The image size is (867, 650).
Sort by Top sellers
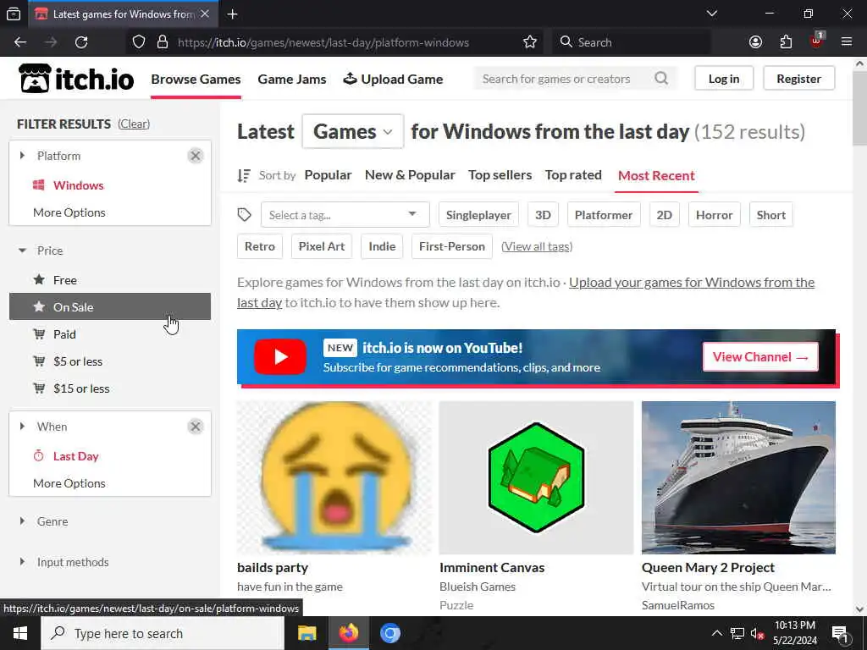(500, 175)
